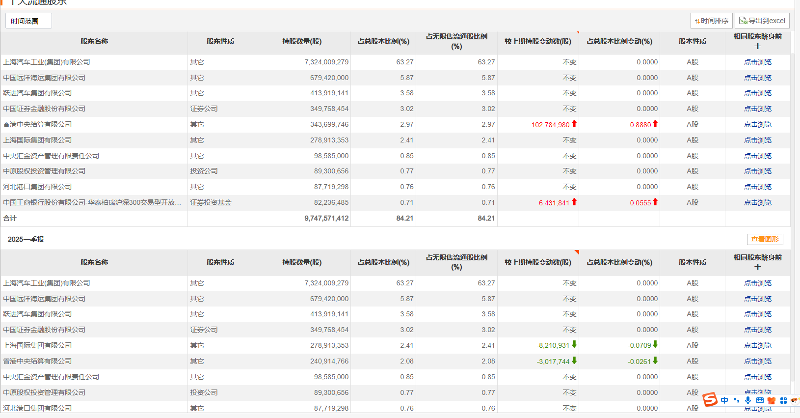Click the 2025一季报 section title
Image resolution: width=800 pixels, height=418 pixels.
(26, 239)
